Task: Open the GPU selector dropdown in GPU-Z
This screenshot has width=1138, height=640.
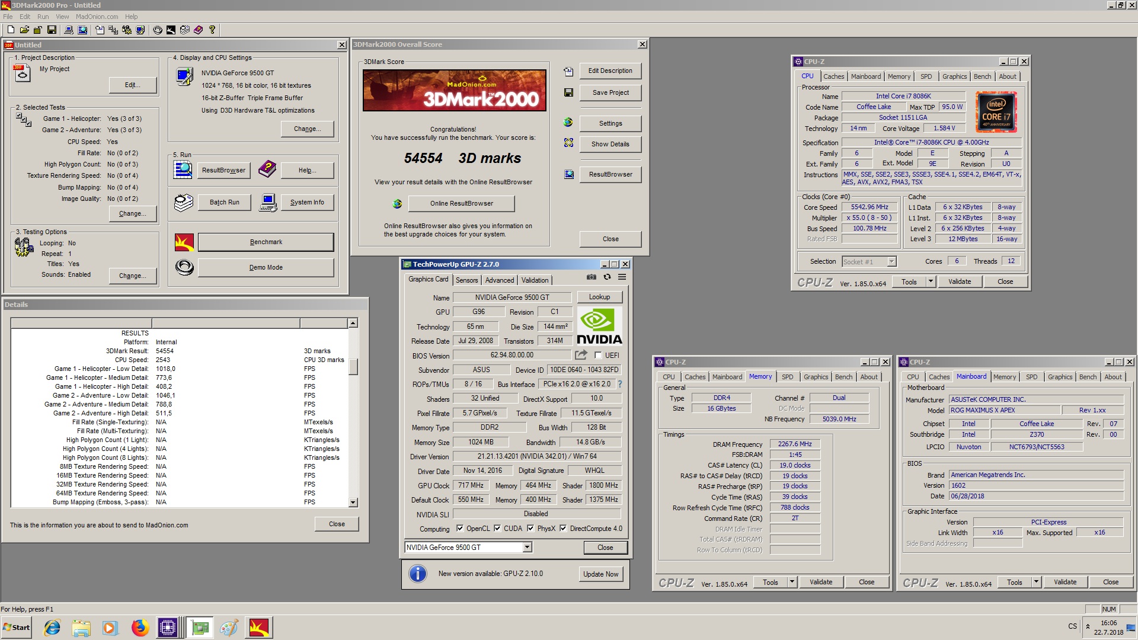Action: 527,548
